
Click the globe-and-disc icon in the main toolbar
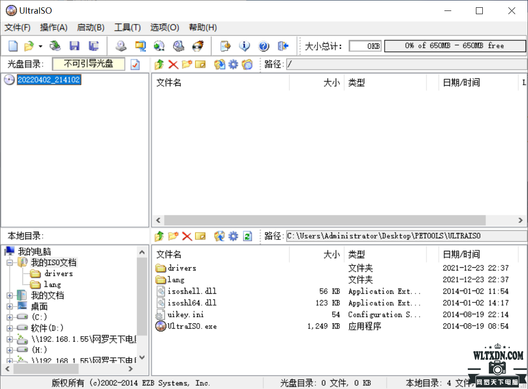(x=159, y=46)
